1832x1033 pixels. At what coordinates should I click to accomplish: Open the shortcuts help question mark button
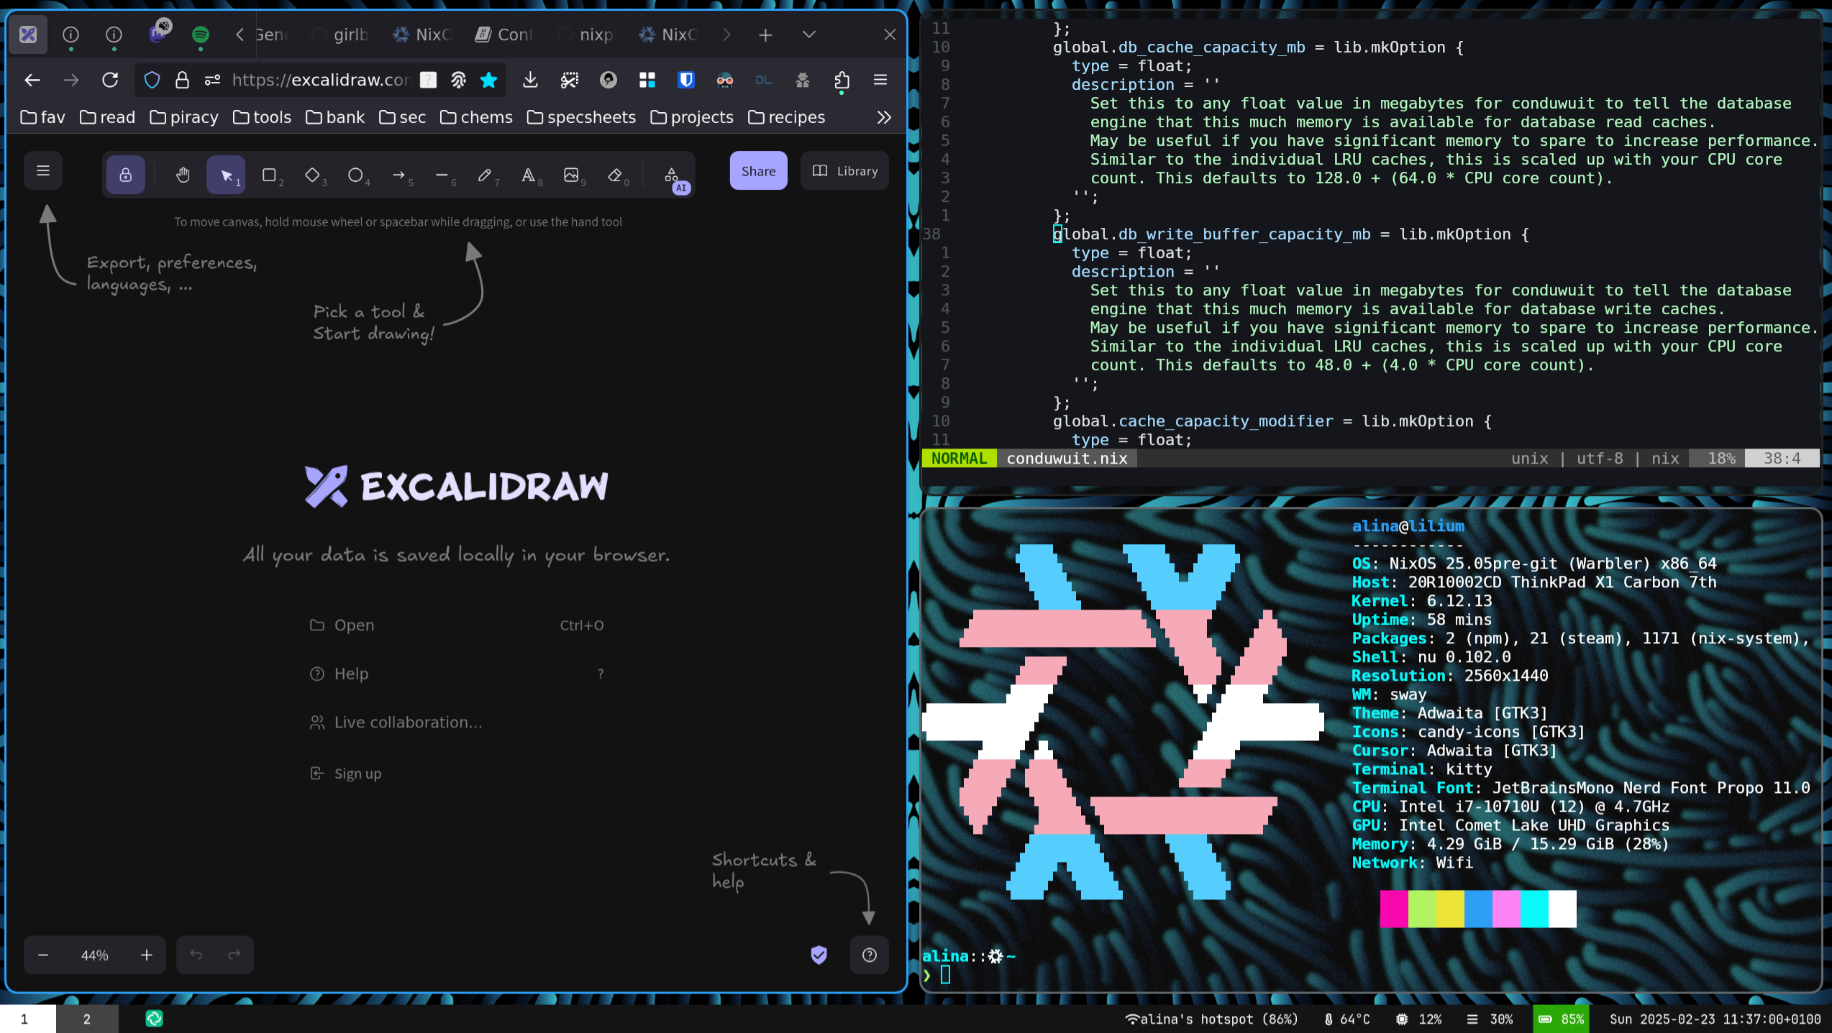coord(870,955)
